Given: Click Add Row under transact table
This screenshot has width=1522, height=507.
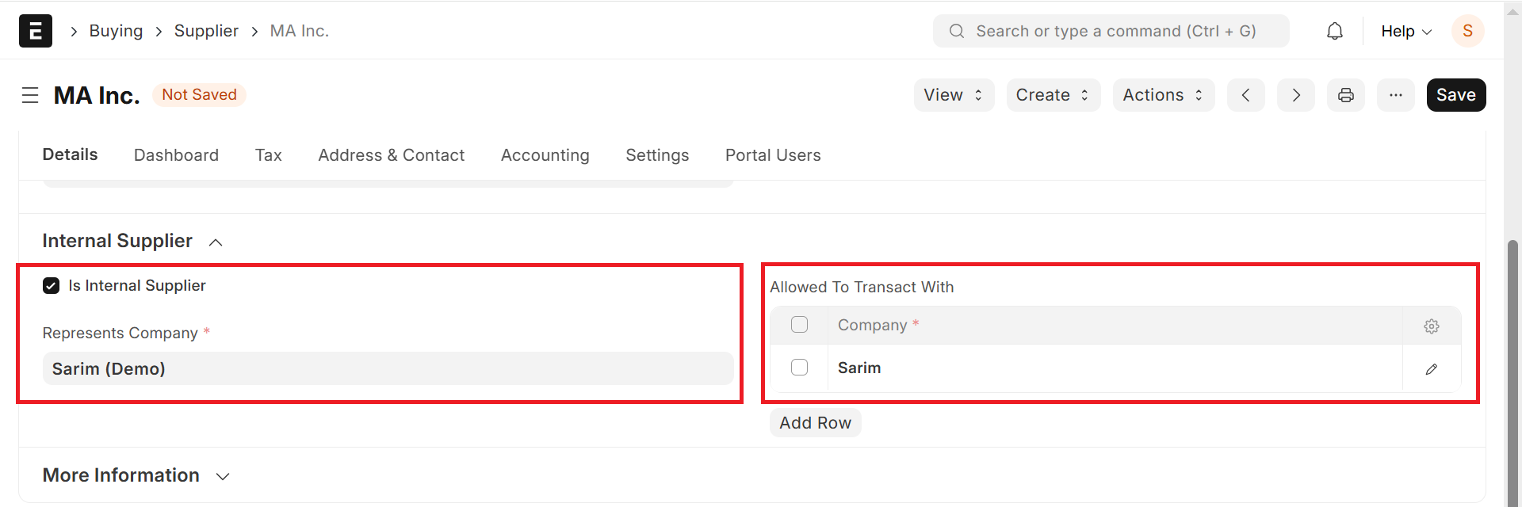Looking at the screenshot, I should coord(815,423).
